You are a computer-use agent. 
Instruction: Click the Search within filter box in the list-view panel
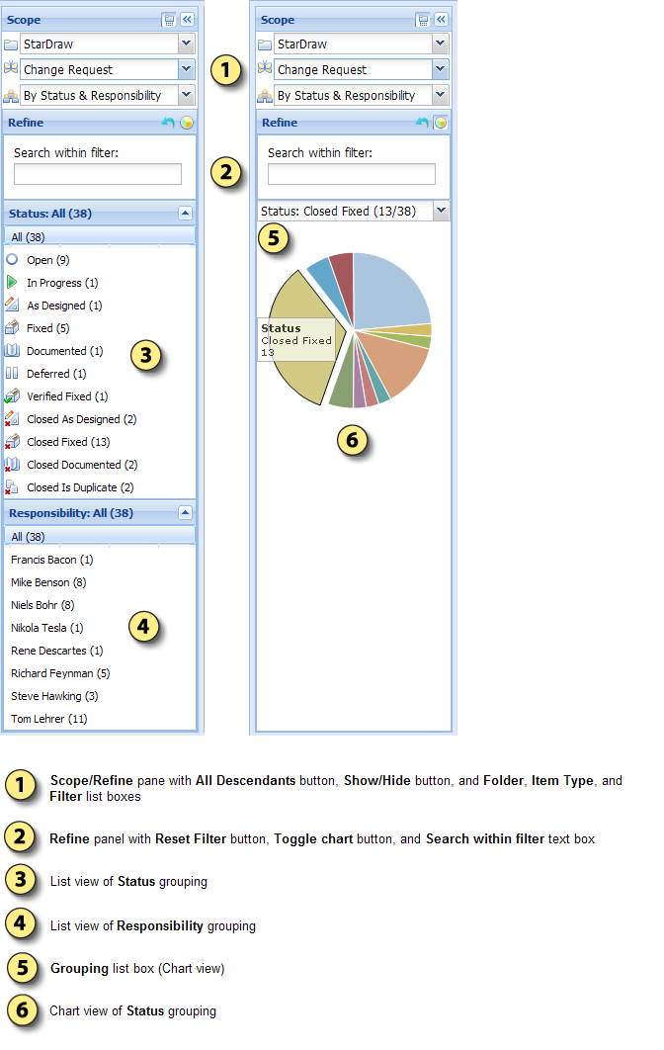point(98,174)
